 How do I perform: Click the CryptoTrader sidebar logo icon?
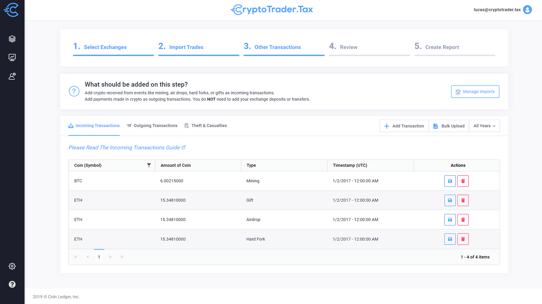(x=11, y=10)
